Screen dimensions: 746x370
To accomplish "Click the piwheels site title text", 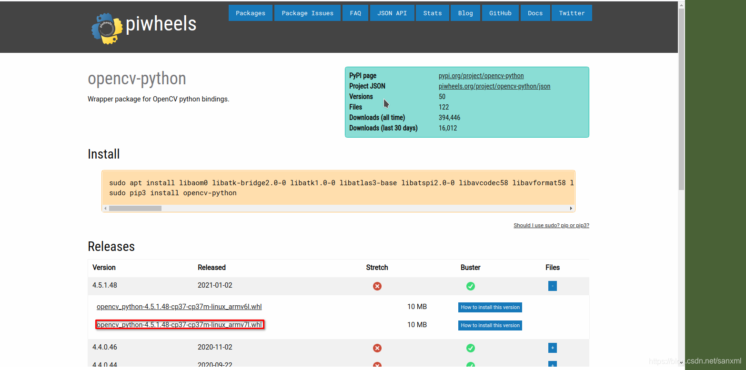I will (161, 24).
